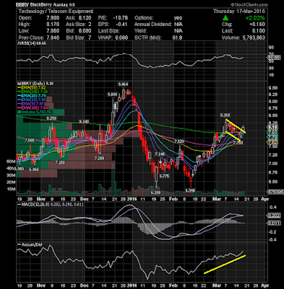Click the EPS value -0.41
The height and width of the screenshot is (289, 284).
point(121,25)
